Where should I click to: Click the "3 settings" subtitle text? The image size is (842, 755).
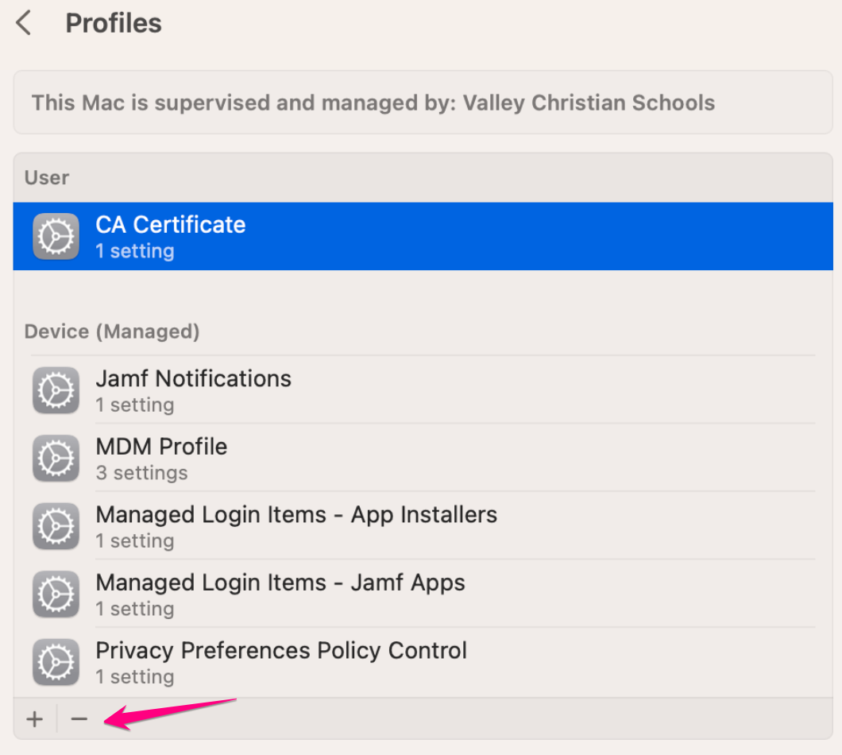tap(141, 473)
